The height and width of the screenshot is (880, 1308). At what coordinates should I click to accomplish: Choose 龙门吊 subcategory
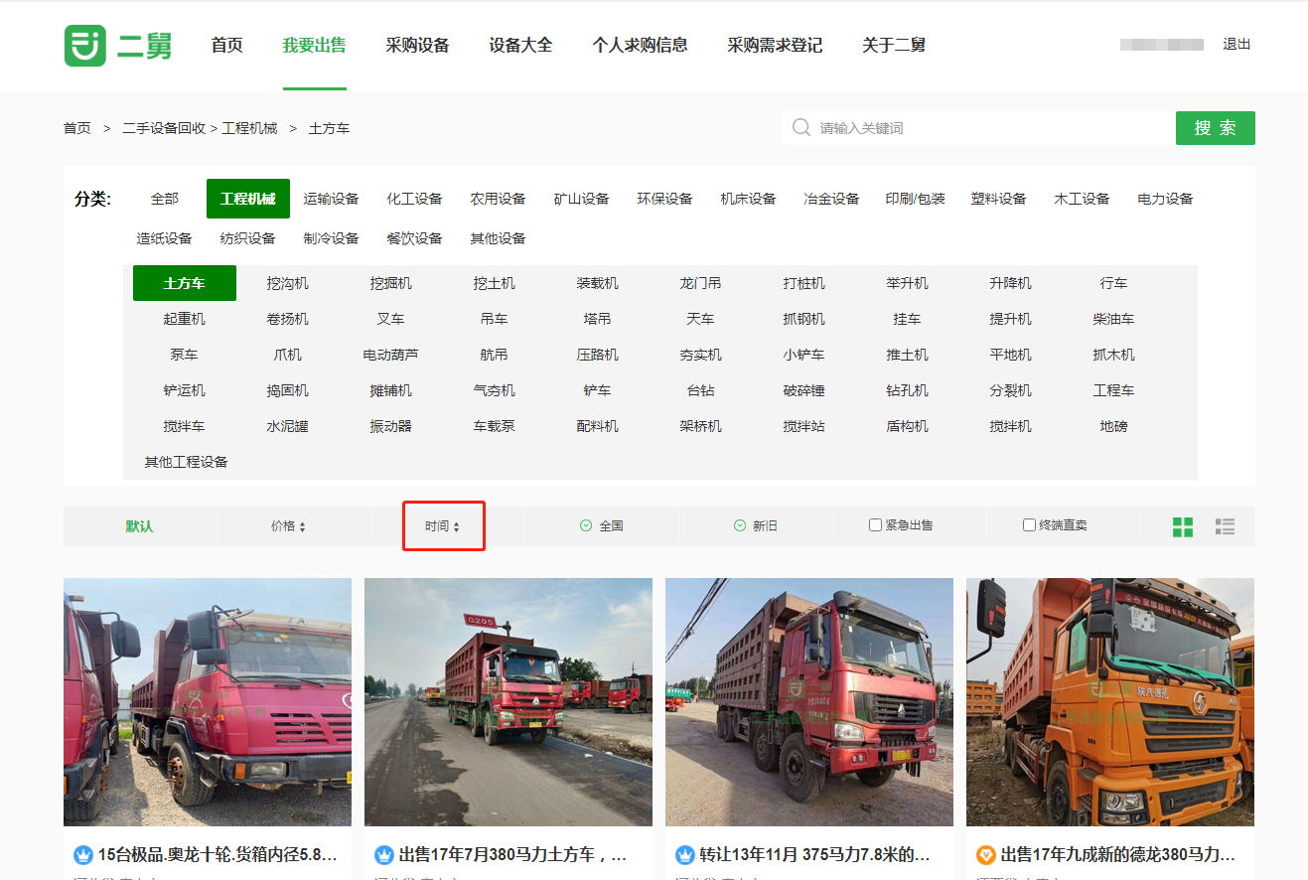701,283
